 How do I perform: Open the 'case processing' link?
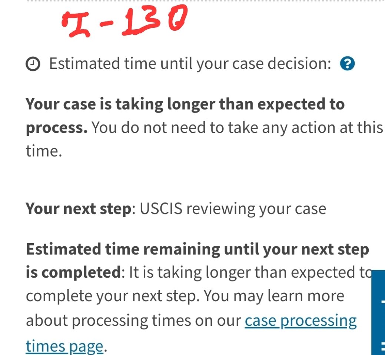tap(301, 321)
